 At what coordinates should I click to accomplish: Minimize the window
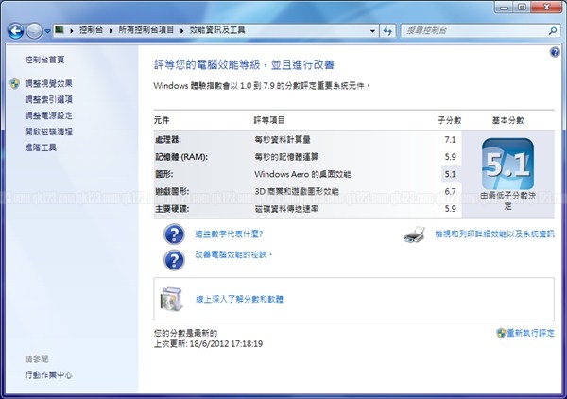[x=505, y=8]
